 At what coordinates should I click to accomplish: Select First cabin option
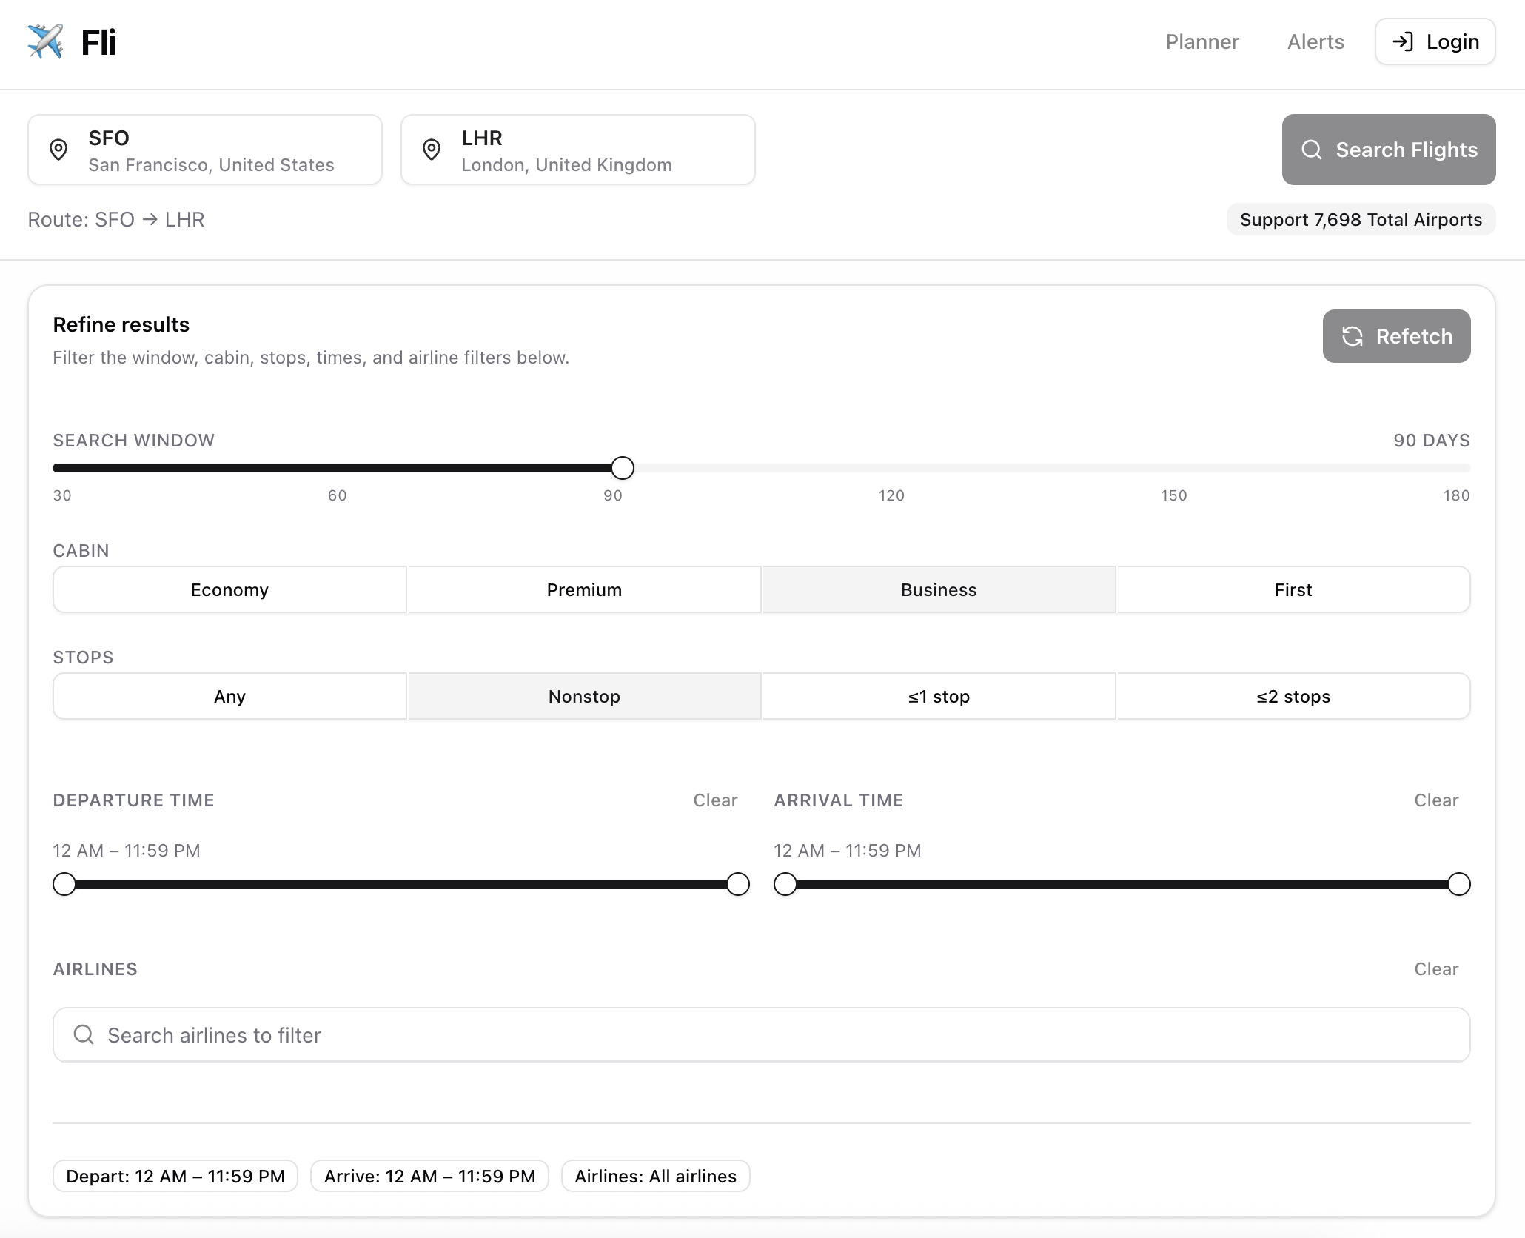[x=1293, y=589]
